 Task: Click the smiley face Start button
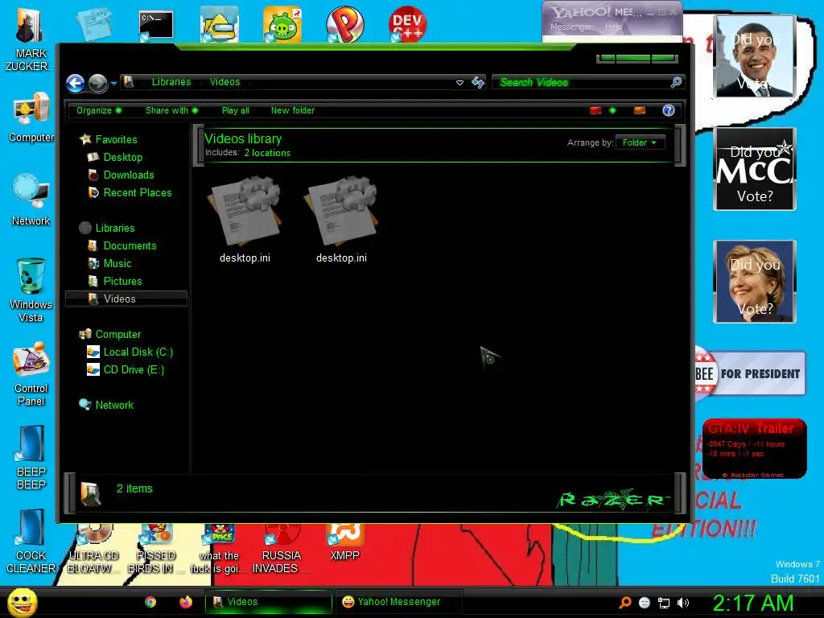pyautogui.click(x=22, y=602)
